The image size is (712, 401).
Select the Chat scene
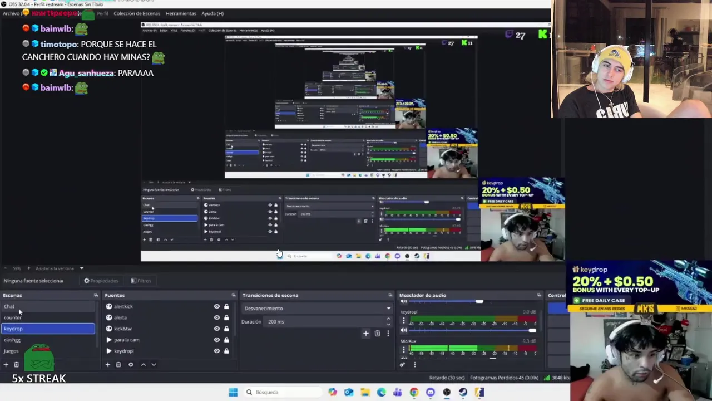click(48, 306)
